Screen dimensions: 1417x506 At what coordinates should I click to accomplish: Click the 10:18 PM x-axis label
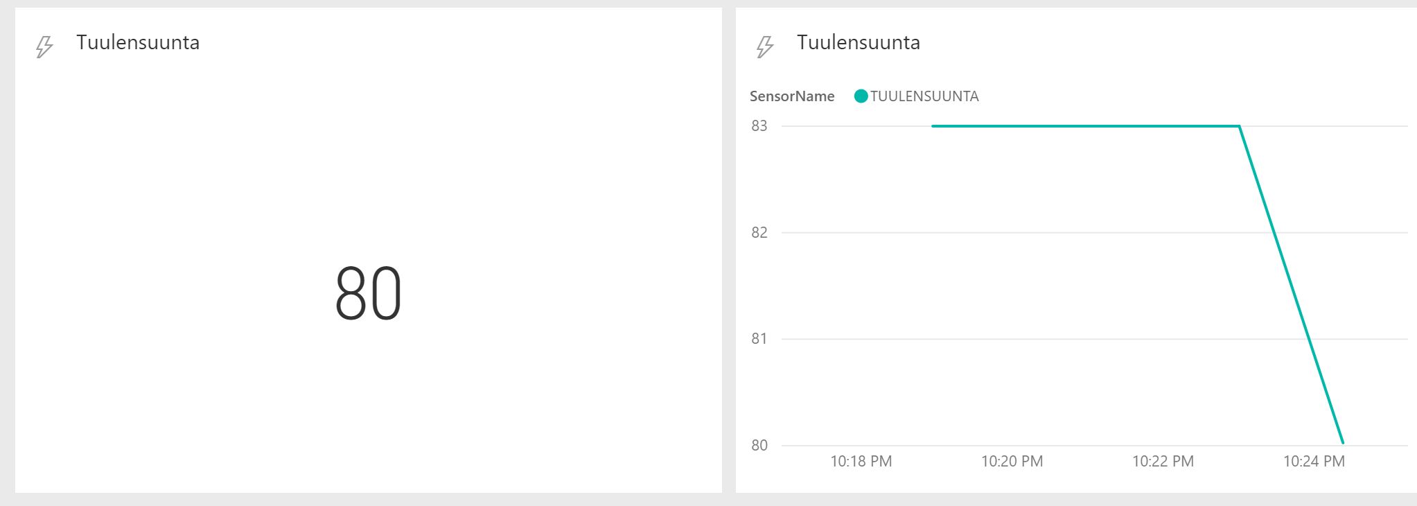[x=861, y=462]
